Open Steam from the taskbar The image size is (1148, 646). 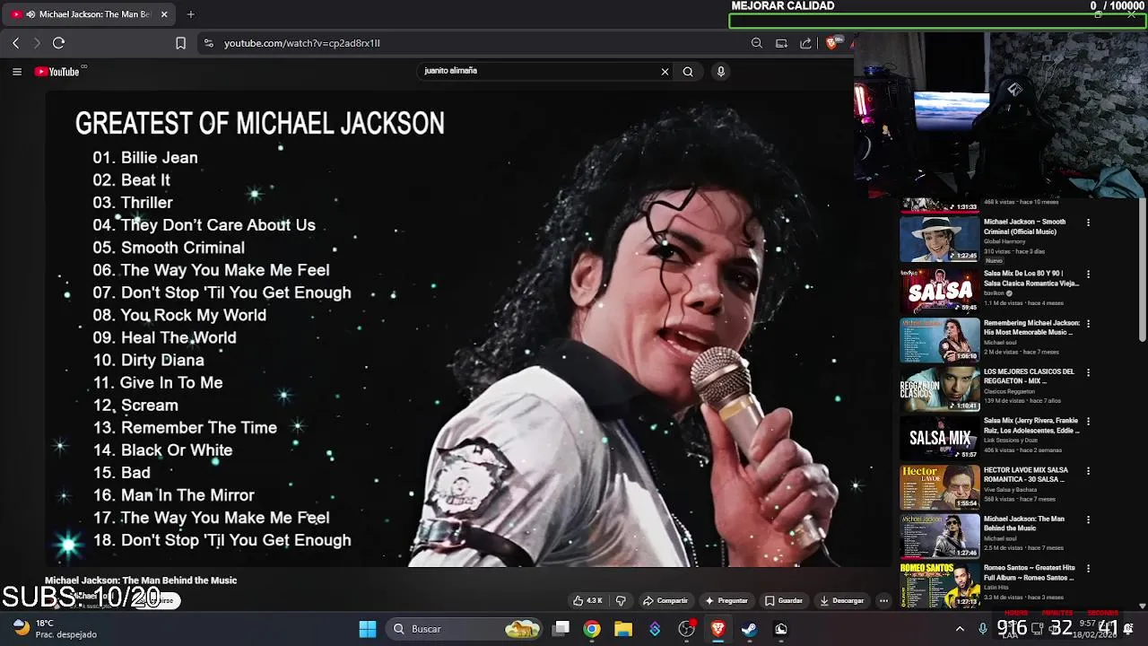[749, 629]
